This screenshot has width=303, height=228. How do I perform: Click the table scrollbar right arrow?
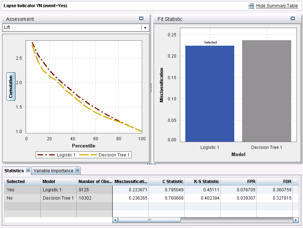[x=296, y=220]
